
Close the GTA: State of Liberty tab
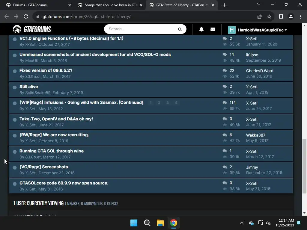(x=213, y=5)
